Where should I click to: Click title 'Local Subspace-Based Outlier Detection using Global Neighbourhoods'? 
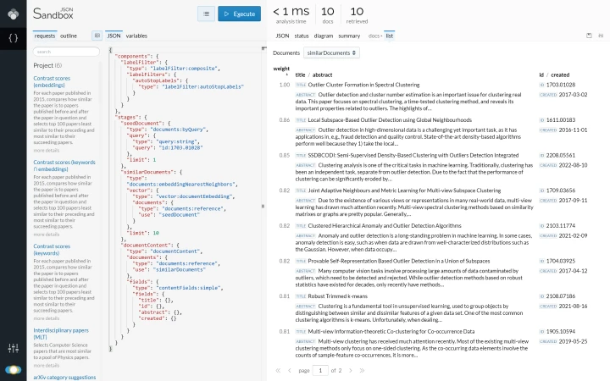tap(390, 120)
